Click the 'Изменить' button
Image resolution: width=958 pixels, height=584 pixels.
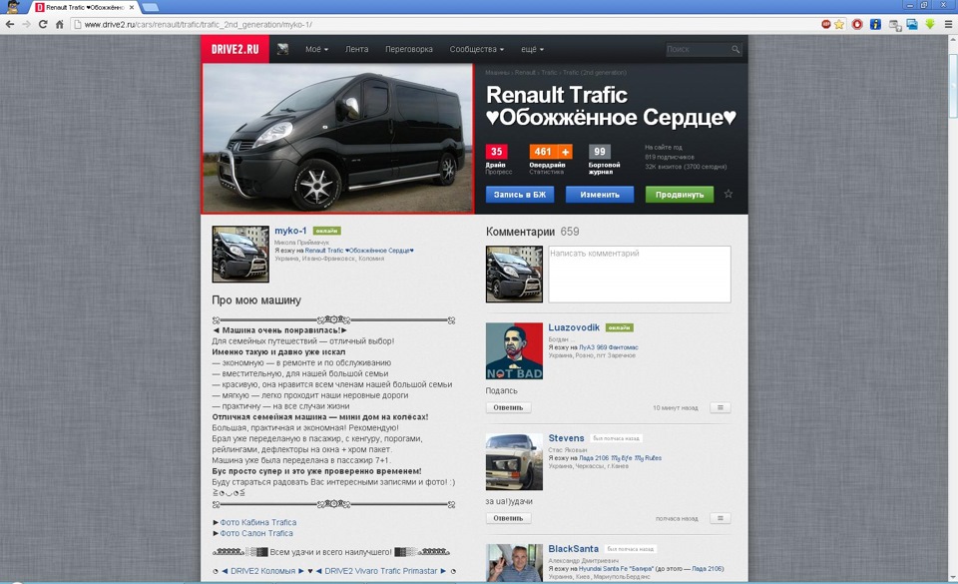click(600, 195)
